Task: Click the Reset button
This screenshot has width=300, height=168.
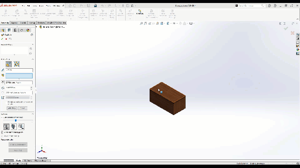Action: (x=22, y=108)
